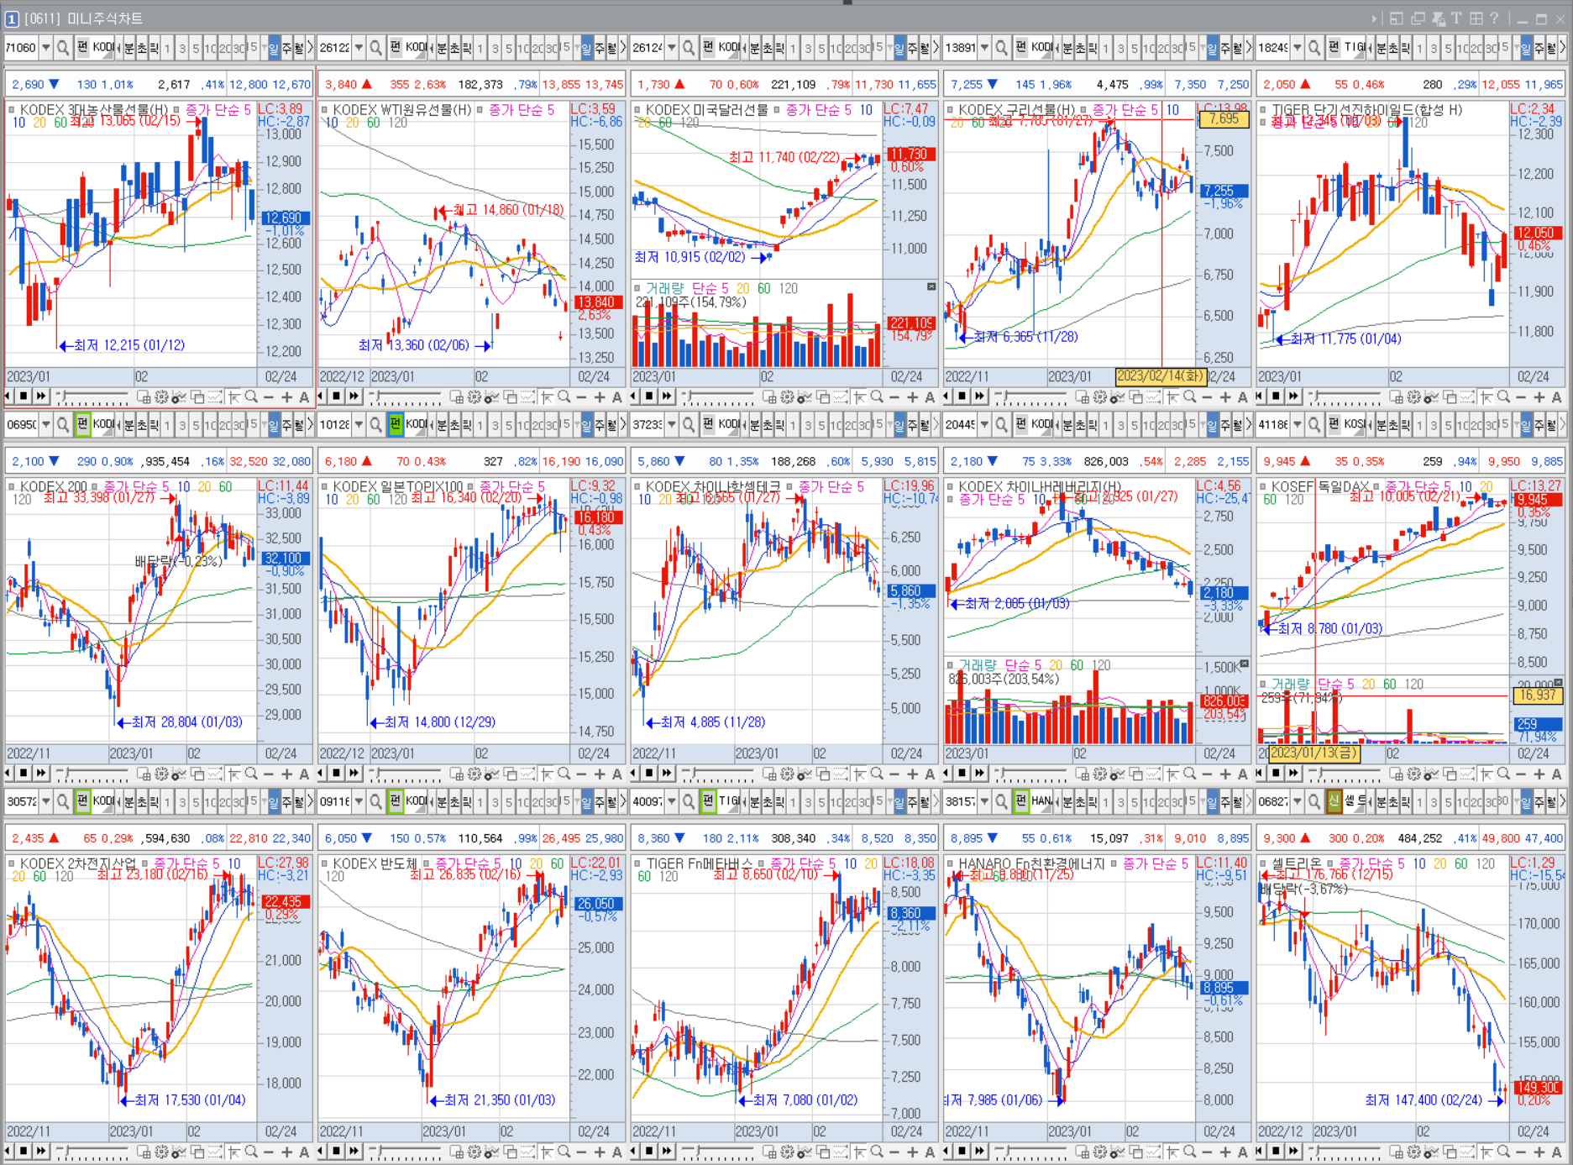Click the pin-lock icon in title bar

(x=1439, y=18)
